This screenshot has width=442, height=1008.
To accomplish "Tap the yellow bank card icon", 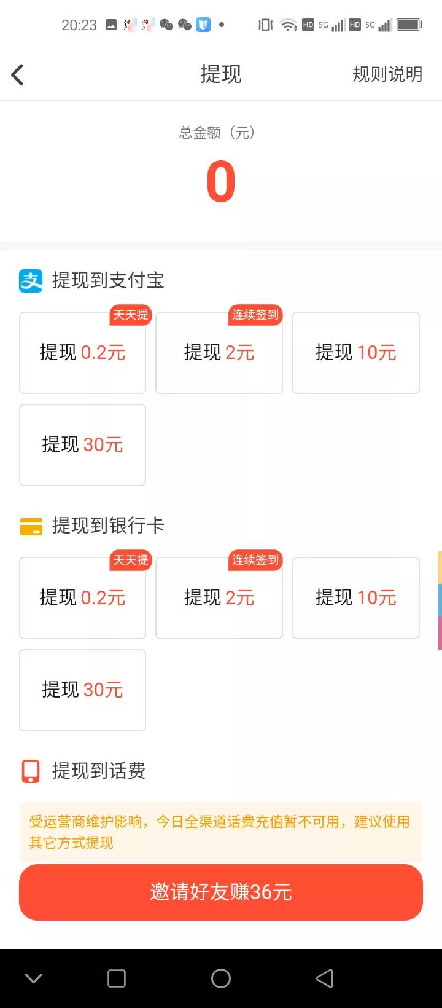I will point(31,526).
